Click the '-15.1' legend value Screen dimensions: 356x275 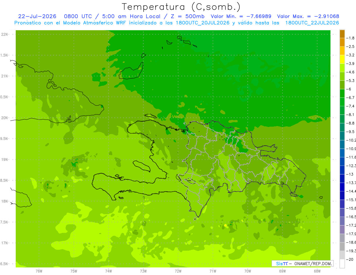(x=351, y=200)
